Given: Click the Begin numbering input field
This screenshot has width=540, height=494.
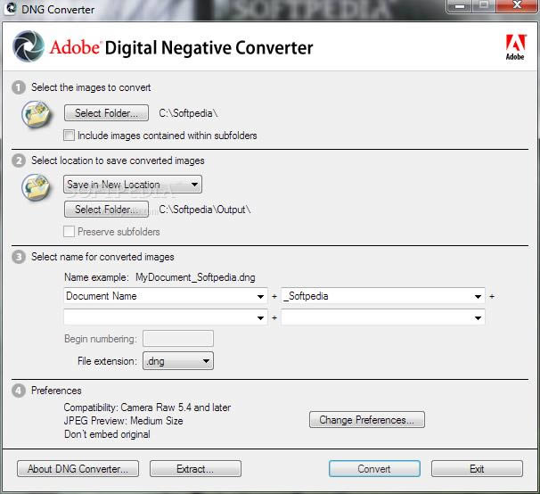Looking at the screenshot, I should [178, 339].
